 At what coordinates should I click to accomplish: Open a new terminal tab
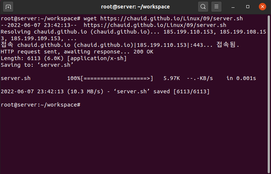click(x=8, y=7)
